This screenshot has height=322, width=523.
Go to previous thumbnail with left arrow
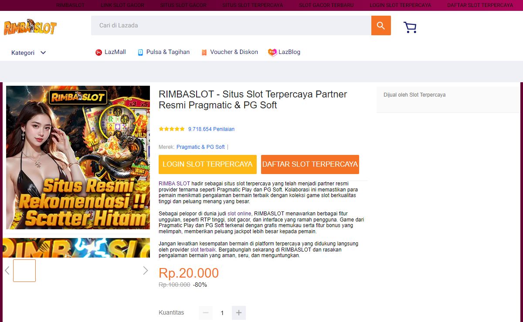pyautogui.click(x=7, y=271)
